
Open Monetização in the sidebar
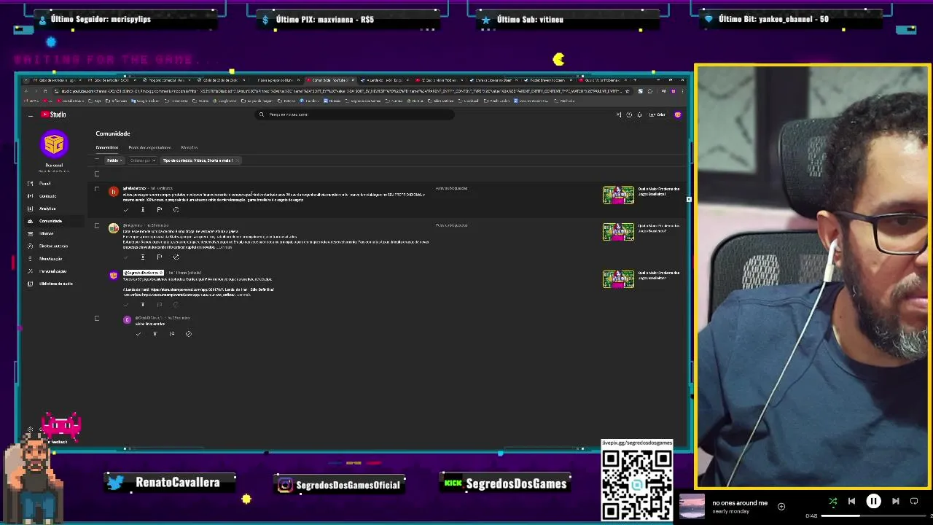51,259
